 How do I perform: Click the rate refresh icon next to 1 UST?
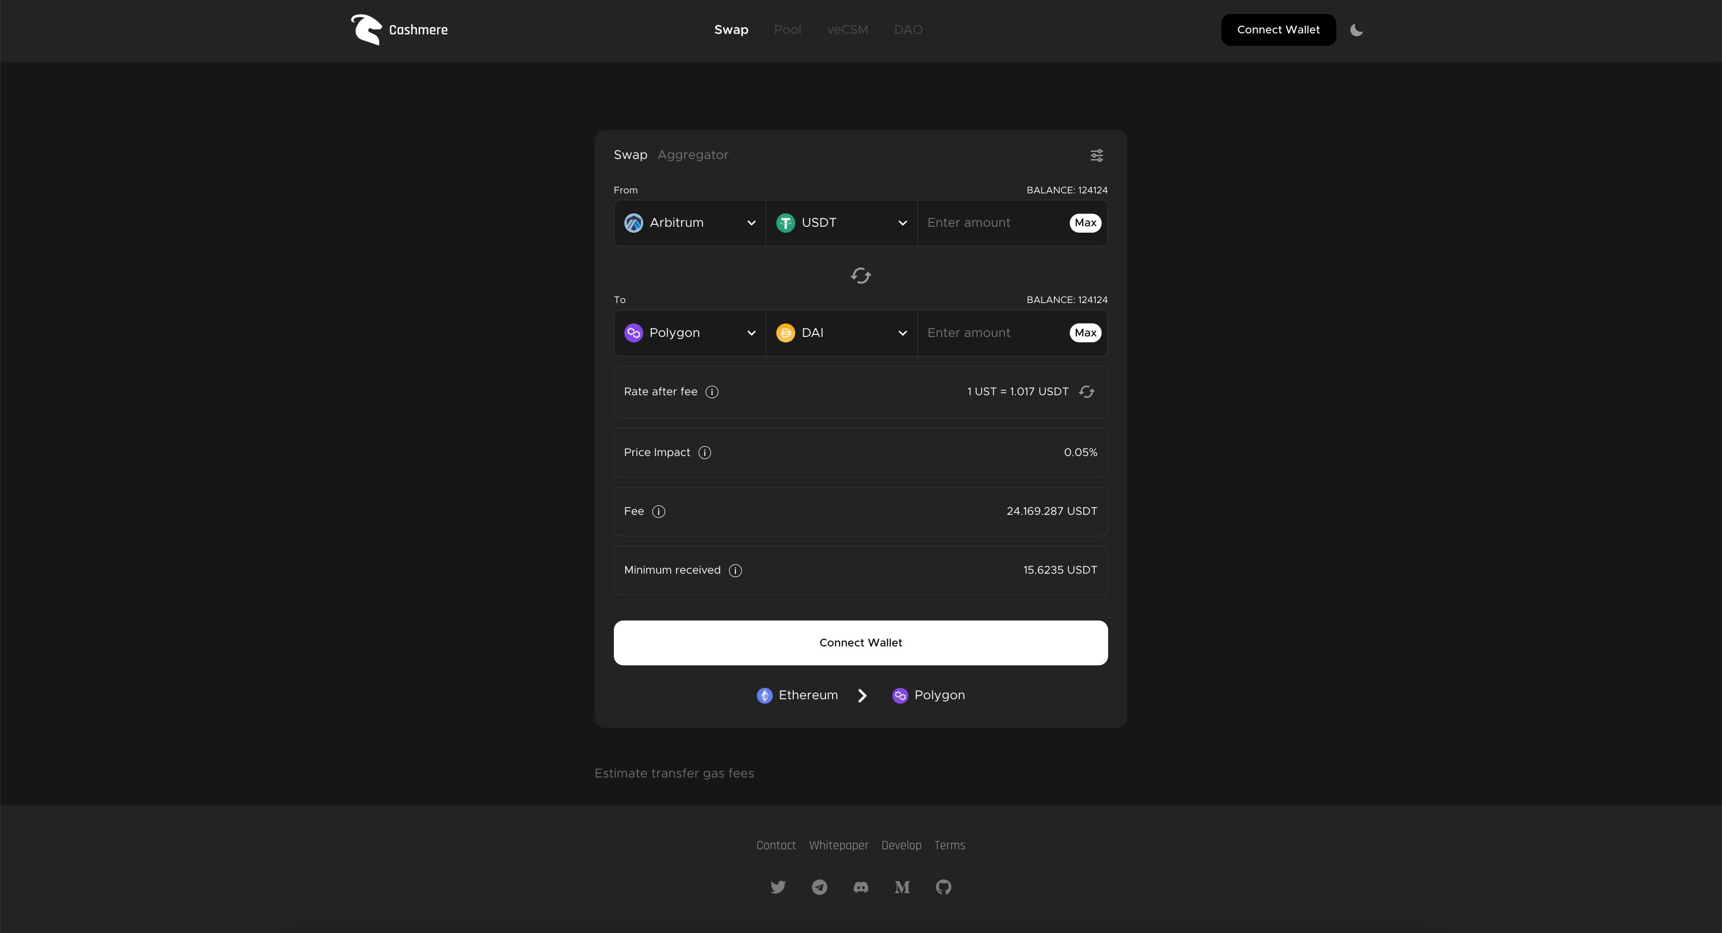click(x=1086, y=392)
